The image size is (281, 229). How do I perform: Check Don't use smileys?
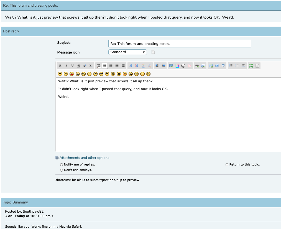click(62, 170)
